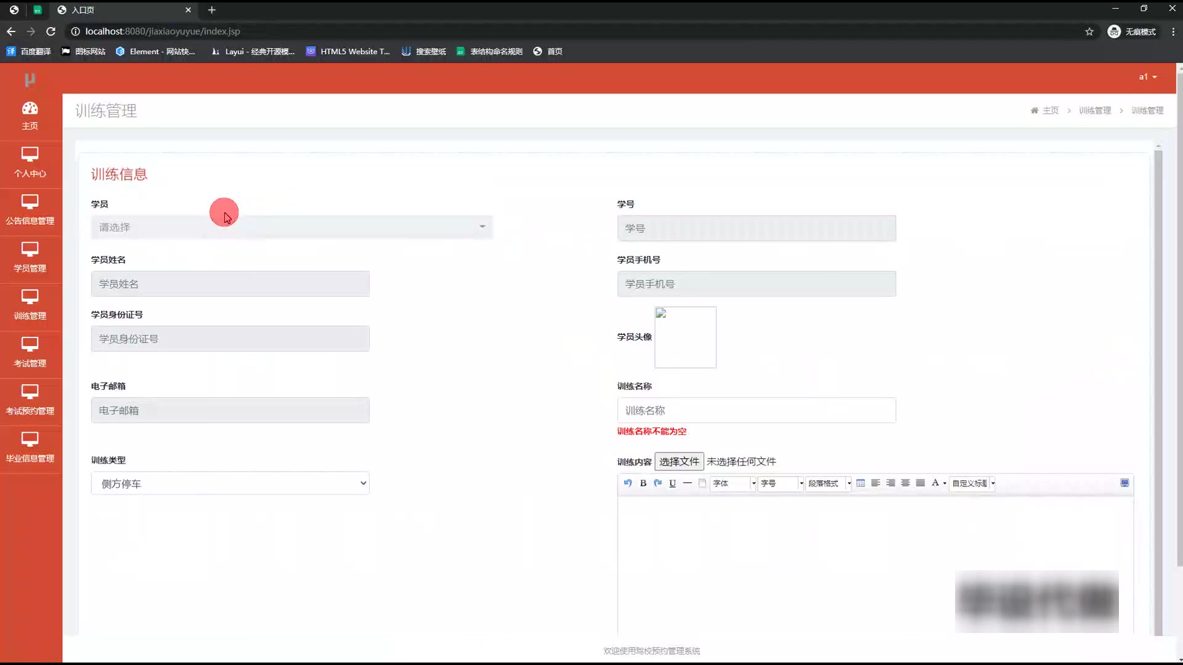1183x665 pixels.
Task: Open the a1 user menu
Action: click(x=1147, y=77)
